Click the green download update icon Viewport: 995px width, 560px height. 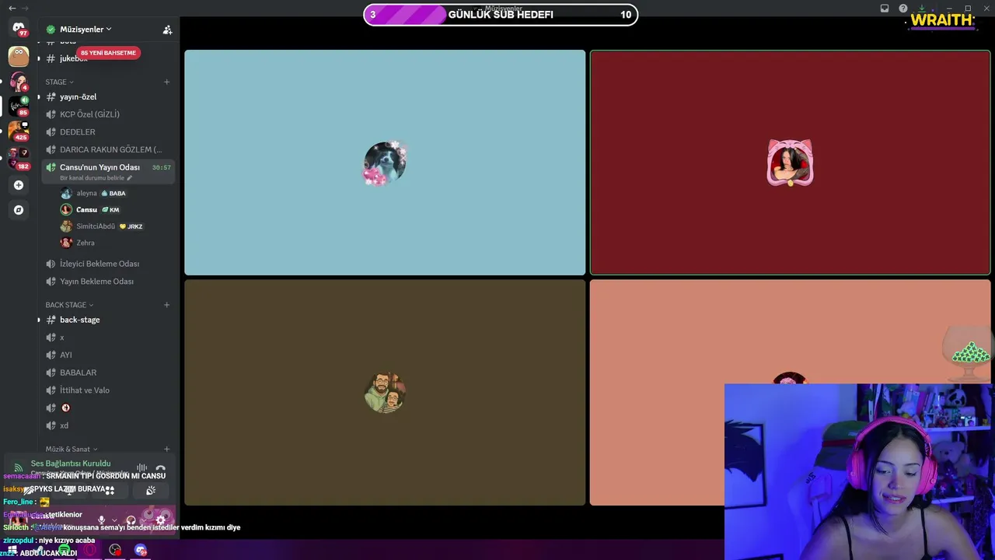[x=922, y=9]
